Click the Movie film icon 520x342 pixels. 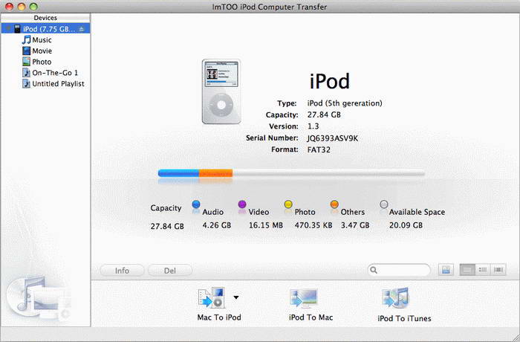coord(26,51)
